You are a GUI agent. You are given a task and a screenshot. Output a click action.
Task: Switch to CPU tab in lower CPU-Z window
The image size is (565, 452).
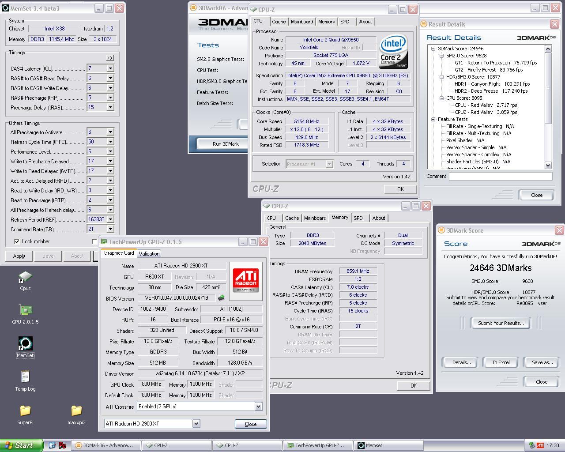271,218
